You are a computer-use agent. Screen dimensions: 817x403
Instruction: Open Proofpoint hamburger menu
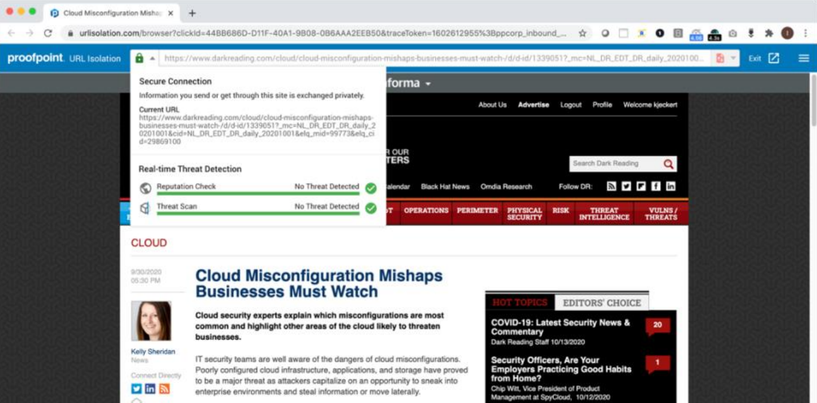point(804,58)
